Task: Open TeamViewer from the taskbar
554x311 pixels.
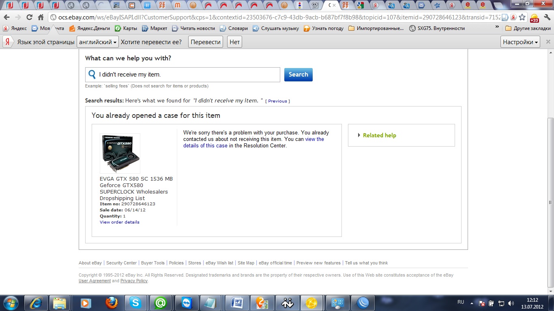Action: pos(186,303)
